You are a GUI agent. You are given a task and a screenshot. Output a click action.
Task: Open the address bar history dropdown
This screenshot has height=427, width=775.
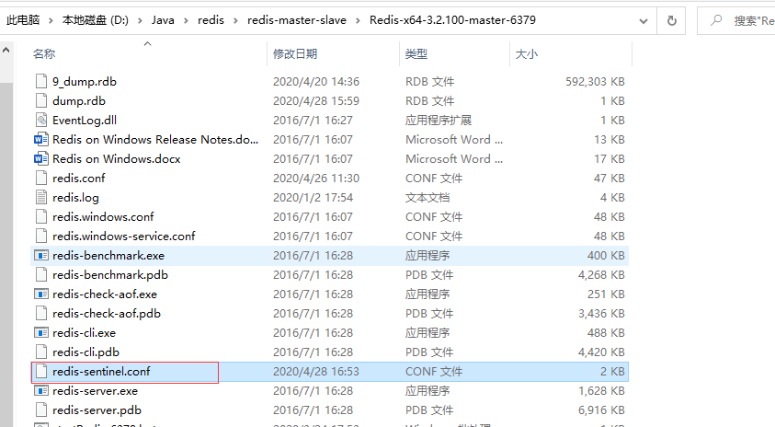click(x=643, y=21)
